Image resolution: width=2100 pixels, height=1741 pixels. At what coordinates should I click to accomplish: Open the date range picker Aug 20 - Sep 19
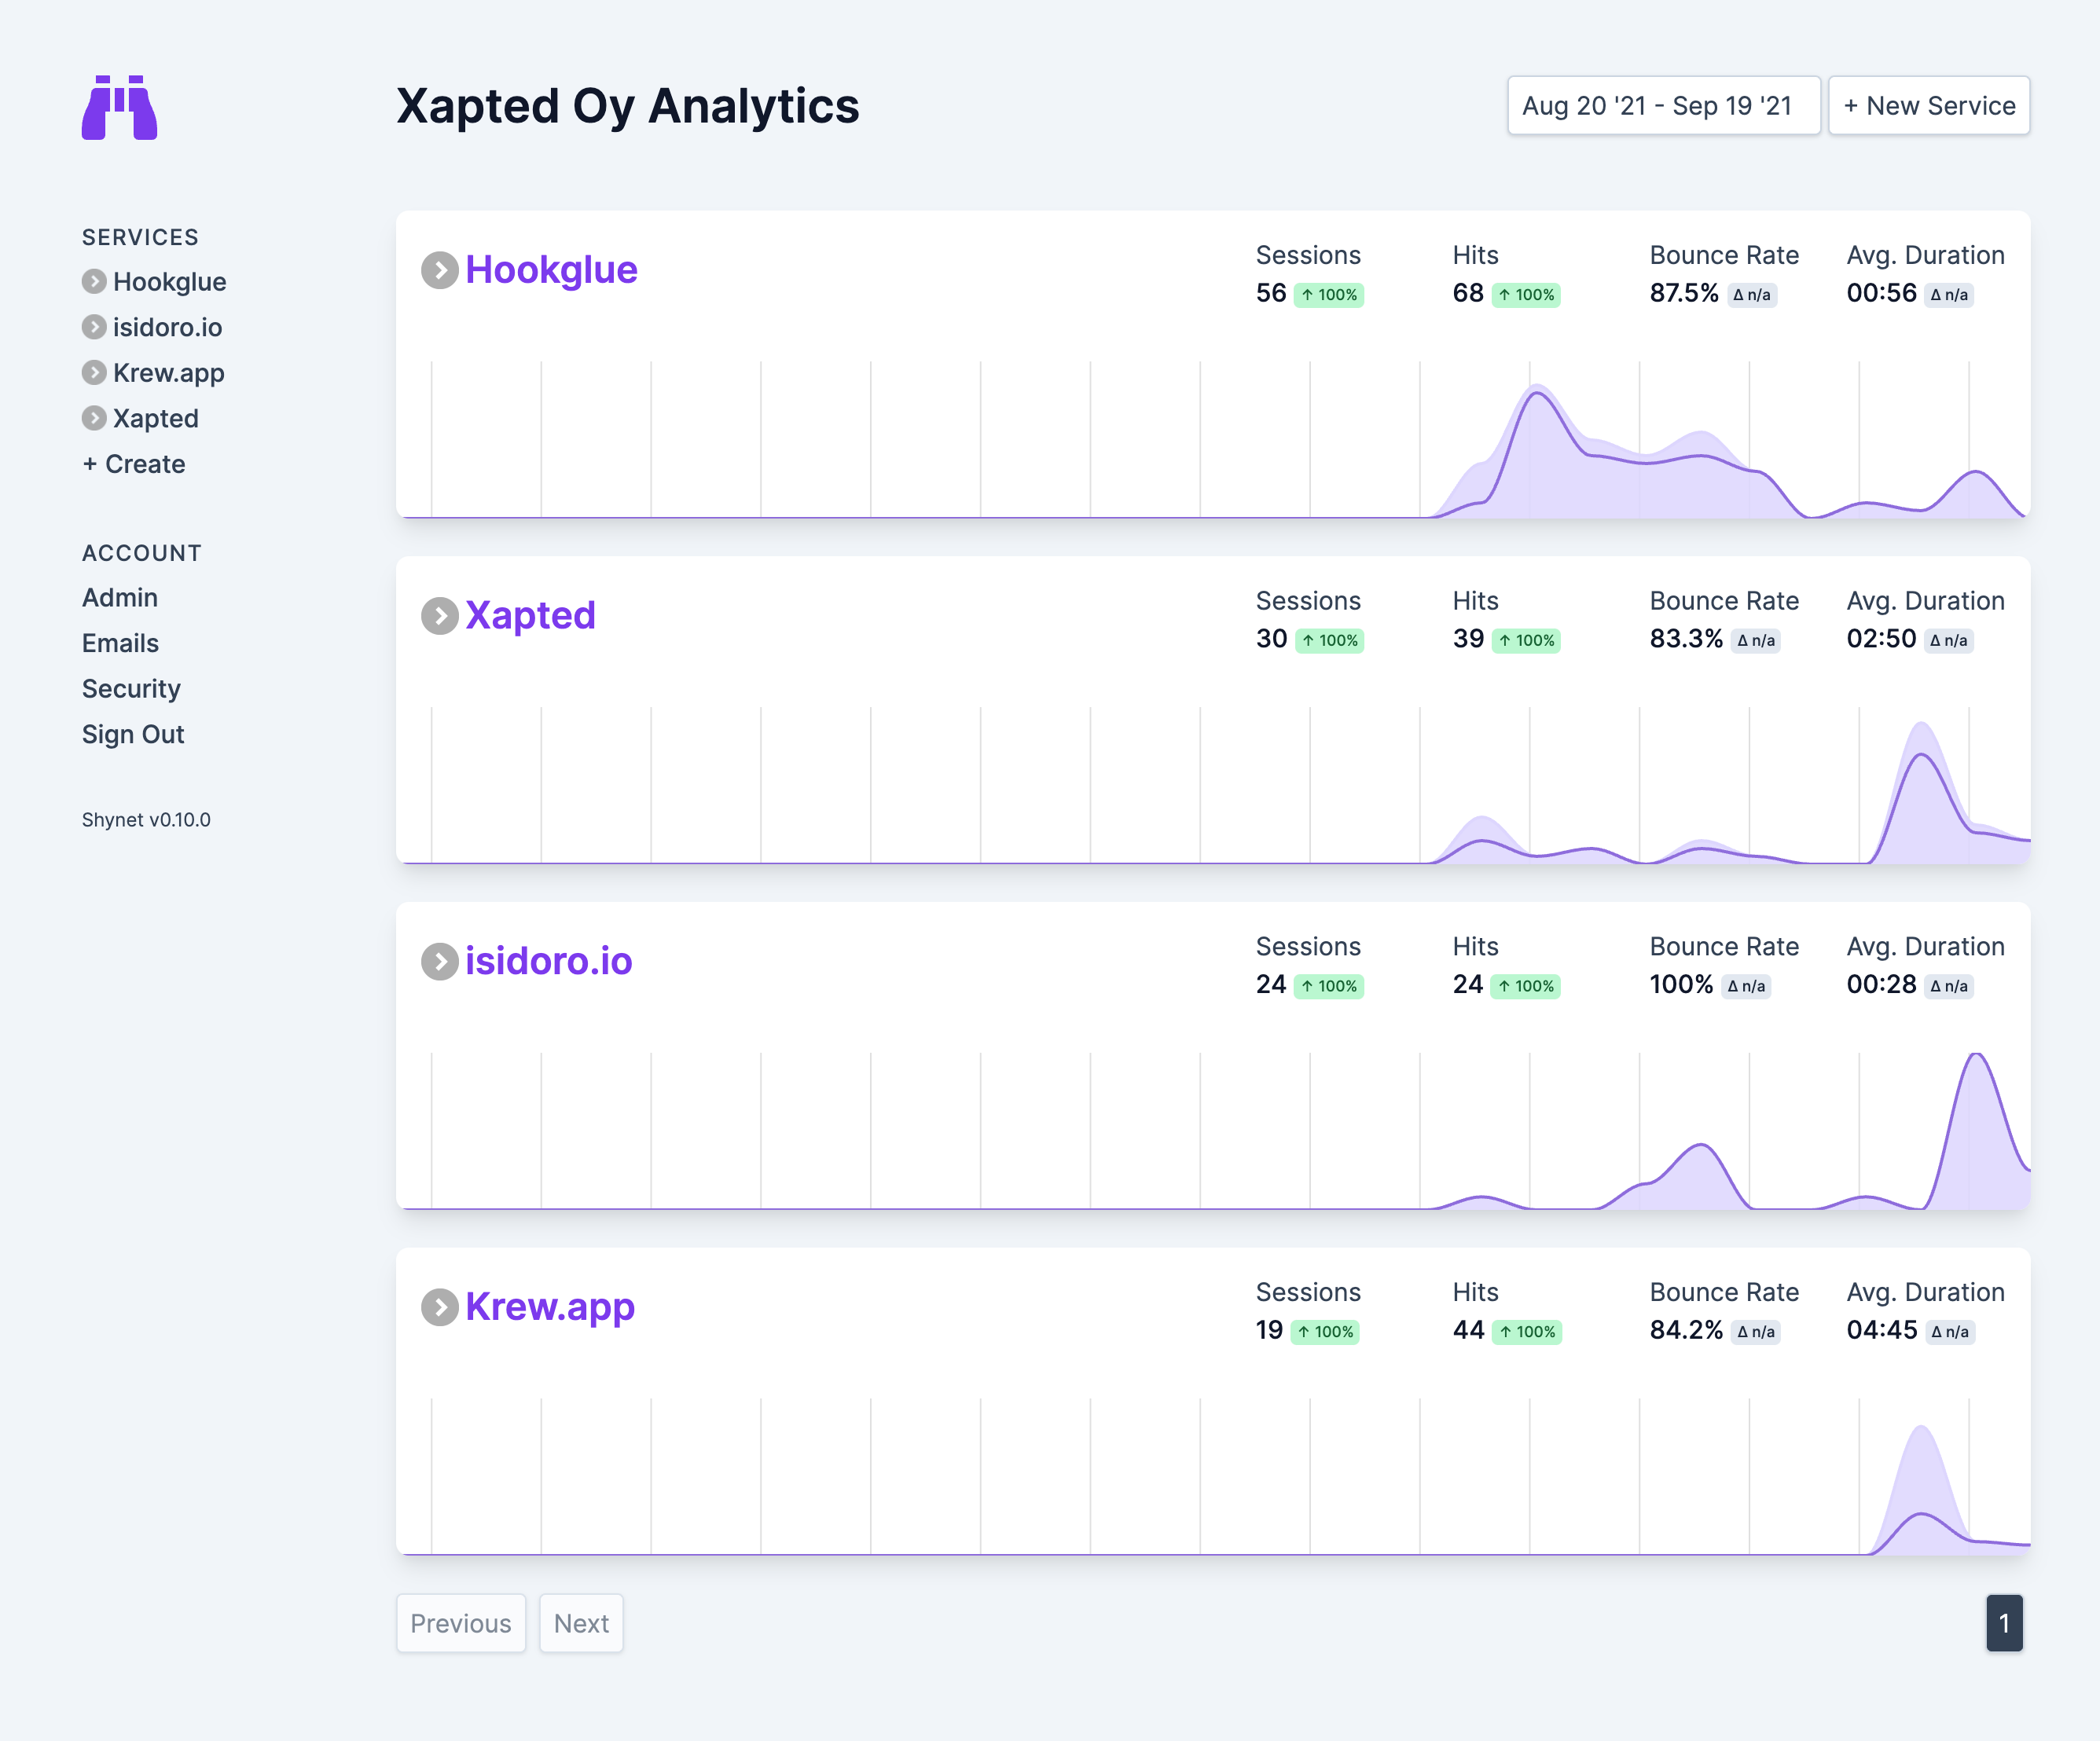pos(1662,106)
